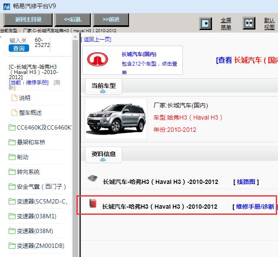The image size is (278, 257).
Task: Click the 整车概述 page icon
Action: click(14, 113)
